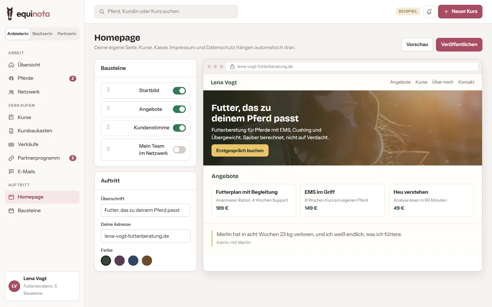
Task: Enable Mein Team im Netzwerk toggle
Action: pyautogui.click(x=179, y=150)
